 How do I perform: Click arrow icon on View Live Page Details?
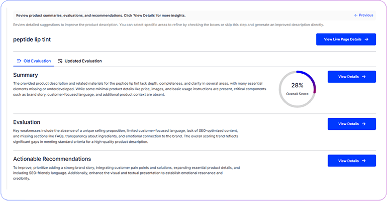[x=366, y=40]
